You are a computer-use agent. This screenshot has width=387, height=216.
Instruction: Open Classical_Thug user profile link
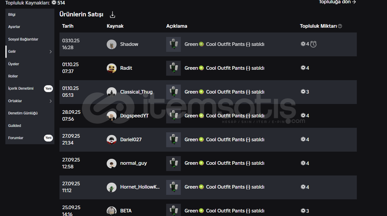(x=136, y=92)
